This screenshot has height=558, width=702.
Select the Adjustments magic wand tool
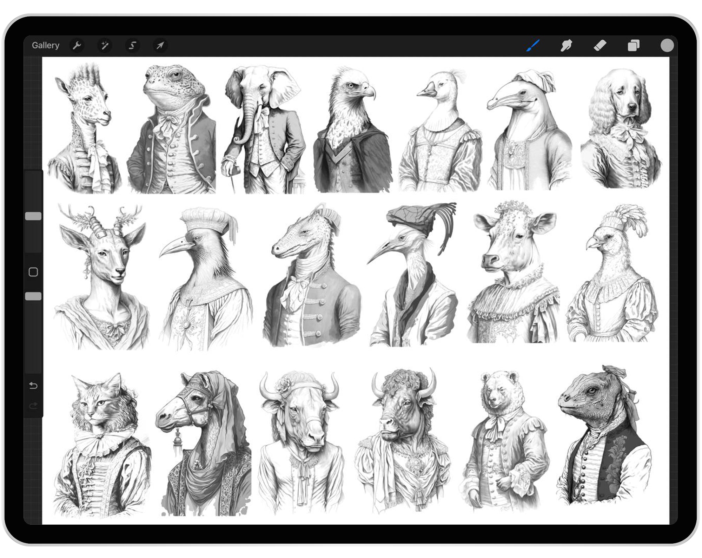(x=105, y=45)
